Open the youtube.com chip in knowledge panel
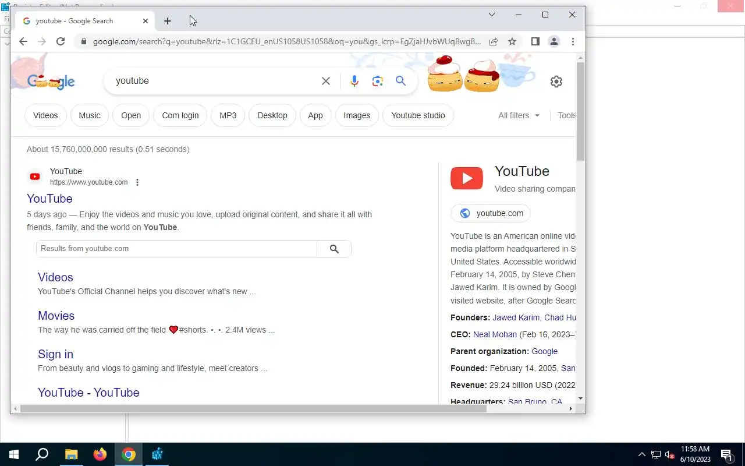Screen dimensions: 745x466 [490, 213]
